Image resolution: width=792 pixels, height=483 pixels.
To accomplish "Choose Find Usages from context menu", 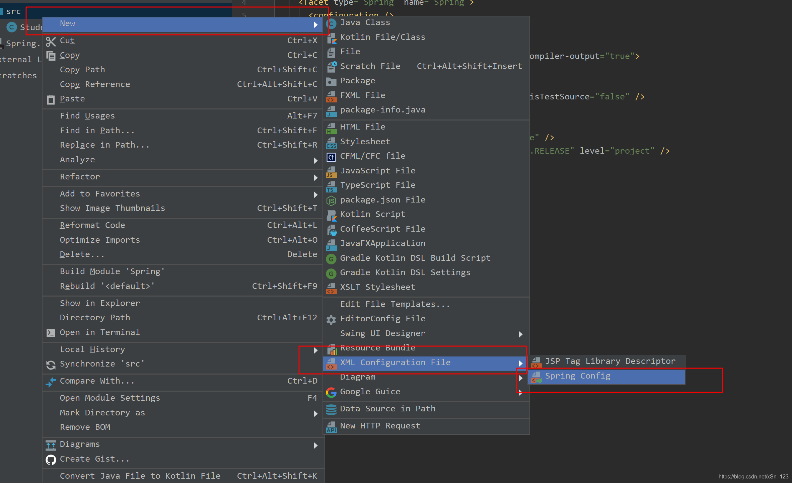I will [x=183, y=116].
